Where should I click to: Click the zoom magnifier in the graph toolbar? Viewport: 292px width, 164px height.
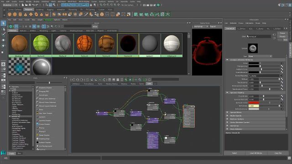coord(126,80)
